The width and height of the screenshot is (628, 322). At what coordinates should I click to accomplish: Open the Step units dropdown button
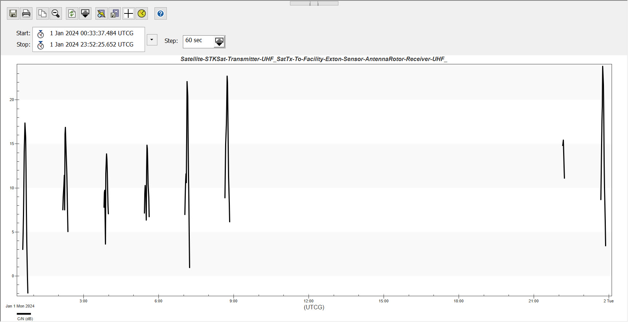[219, 42]
